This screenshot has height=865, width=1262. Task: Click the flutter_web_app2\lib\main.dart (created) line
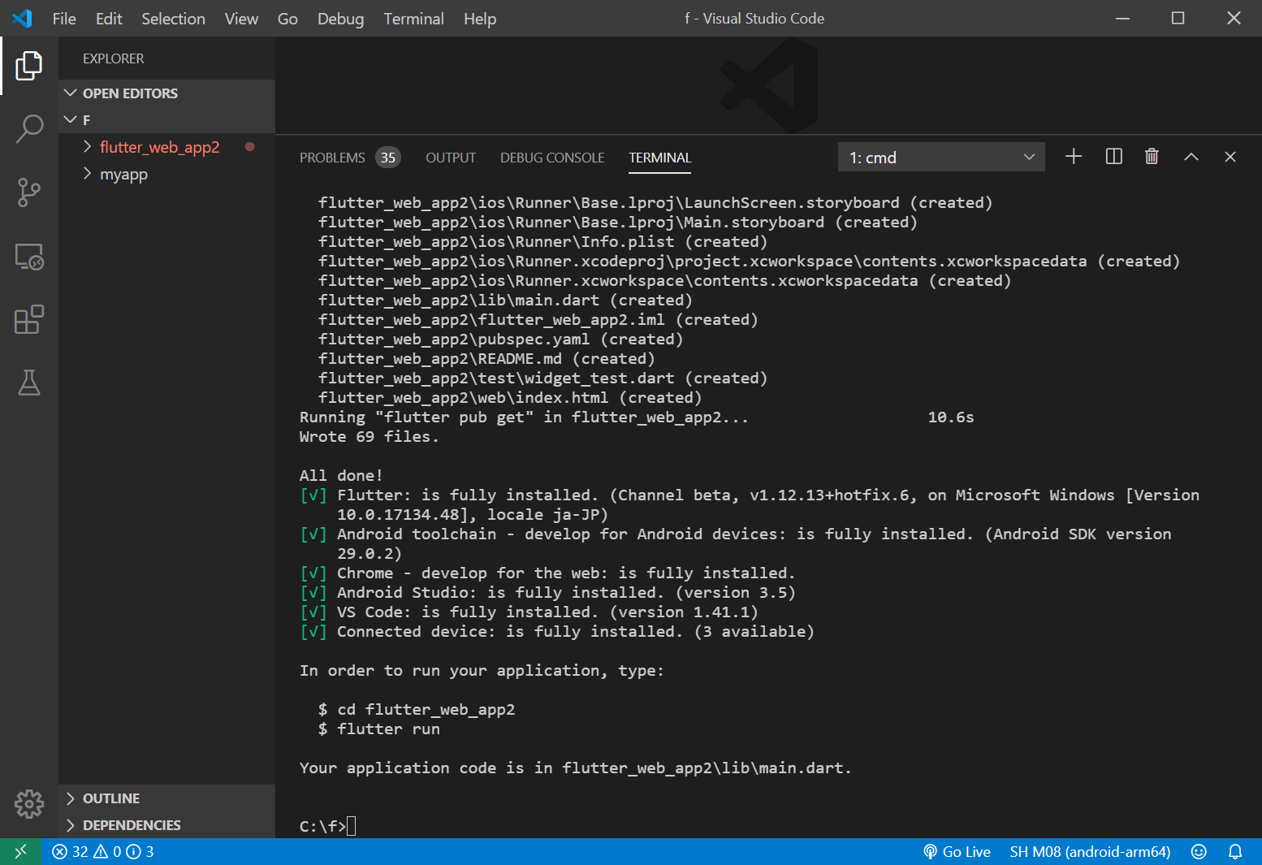(x=505, y=300)
